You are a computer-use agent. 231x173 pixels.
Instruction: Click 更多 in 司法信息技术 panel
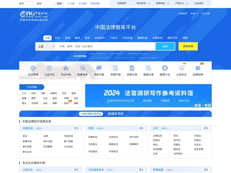(141, 170)
